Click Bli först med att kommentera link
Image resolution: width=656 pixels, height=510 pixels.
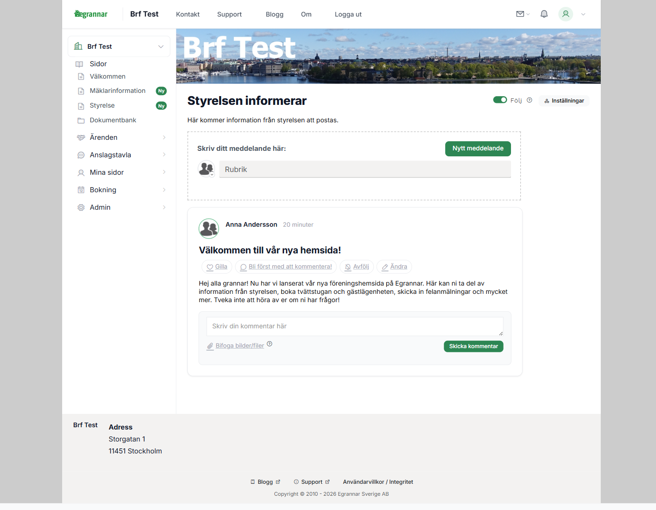tap(286, 267)
